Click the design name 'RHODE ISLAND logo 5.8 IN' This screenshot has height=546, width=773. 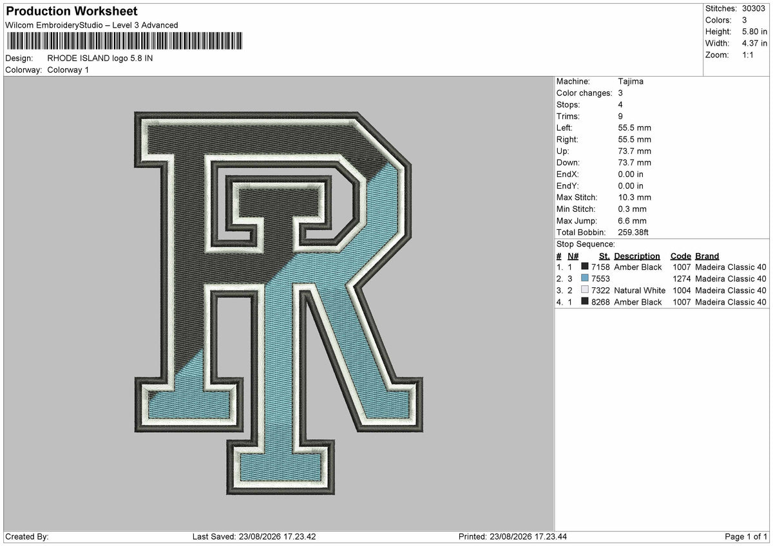100,58
